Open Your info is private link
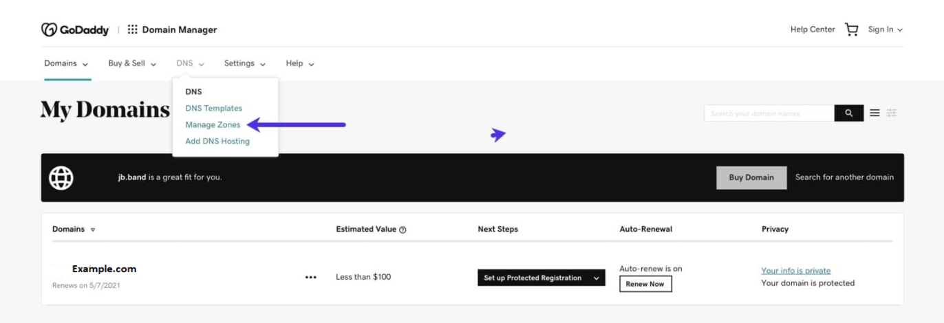 pyautogui.click(x=795, y=271)
